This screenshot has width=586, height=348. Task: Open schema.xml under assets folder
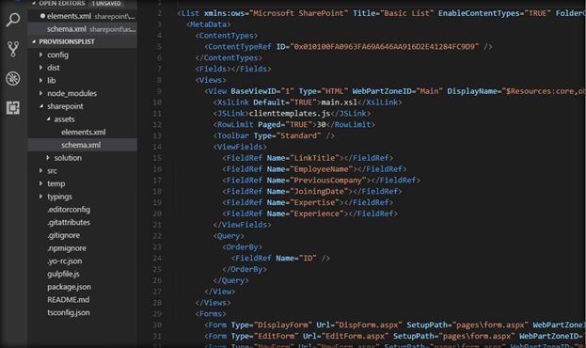point(81,145)
